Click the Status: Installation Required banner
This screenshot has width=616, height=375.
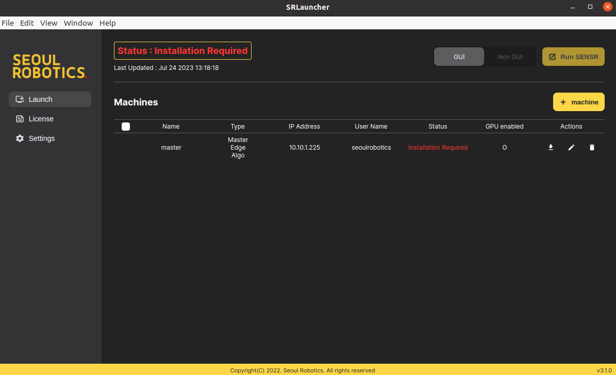182,50
